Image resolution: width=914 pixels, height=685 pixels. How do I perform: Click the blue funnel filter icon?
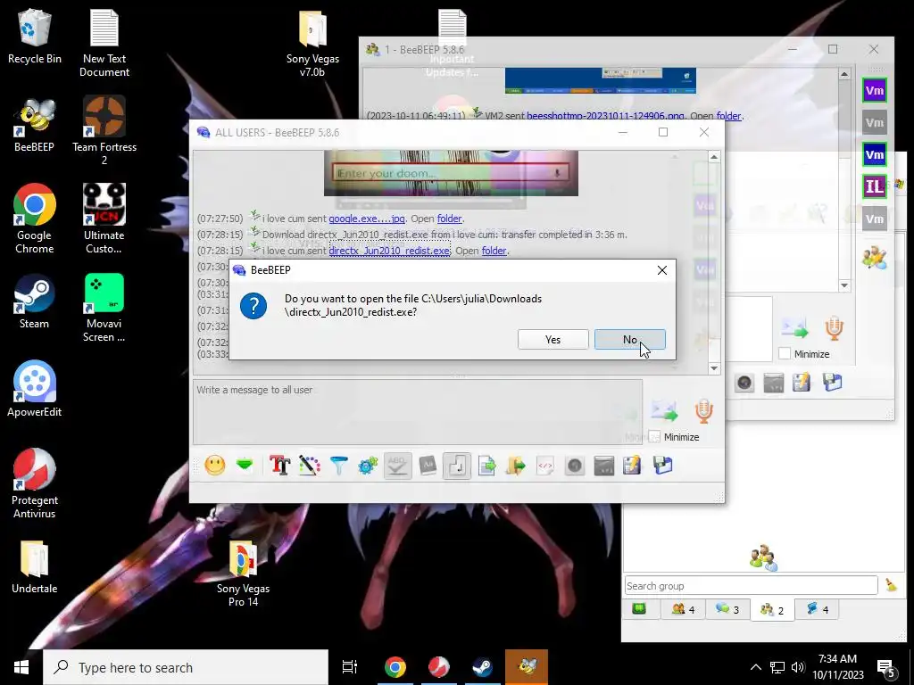338,466
